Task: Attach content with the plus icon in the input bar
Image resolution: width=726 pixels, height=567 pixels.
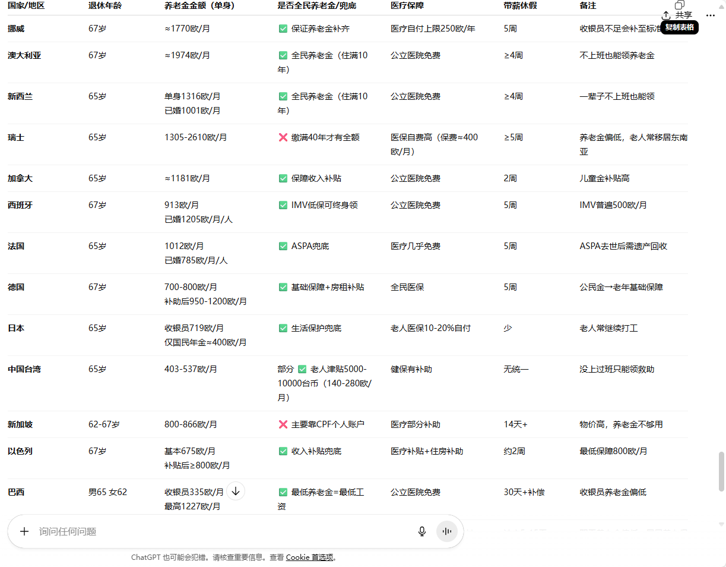Action: pos(24,531)
